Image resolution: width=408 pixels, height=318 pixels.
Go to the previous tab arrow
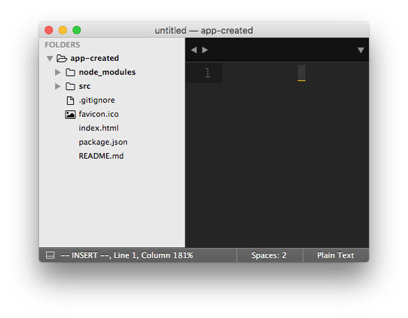pyautogui.click(x=194, y=50)
